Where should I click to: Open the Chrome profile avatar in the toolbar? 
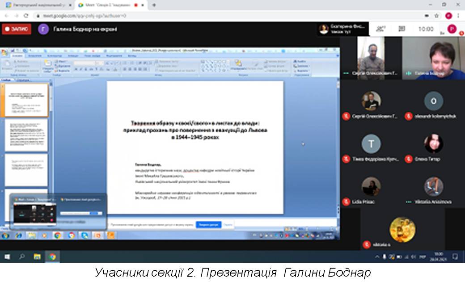(448, 16)
